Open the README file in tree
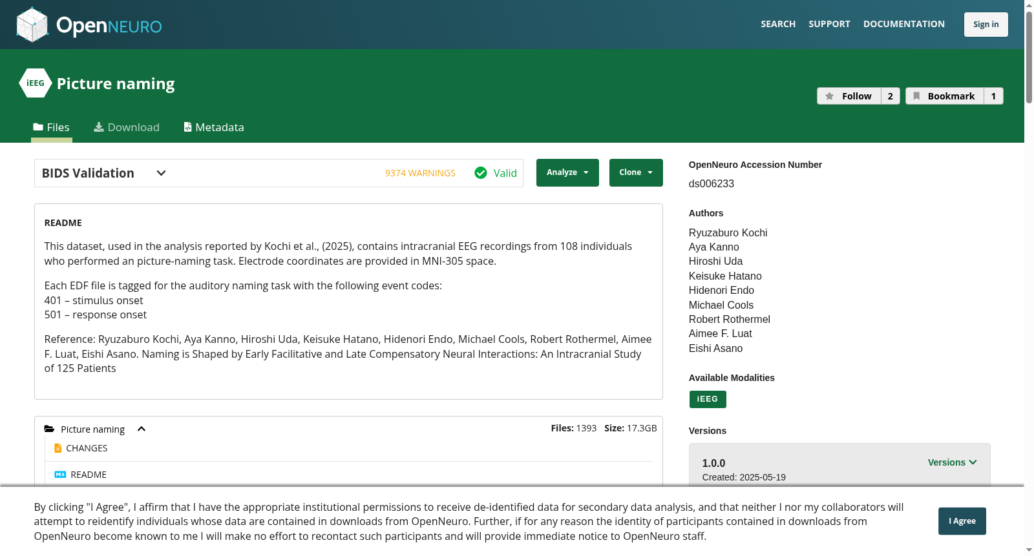This screenshot has height=556, width=1034. click(89, 475)
